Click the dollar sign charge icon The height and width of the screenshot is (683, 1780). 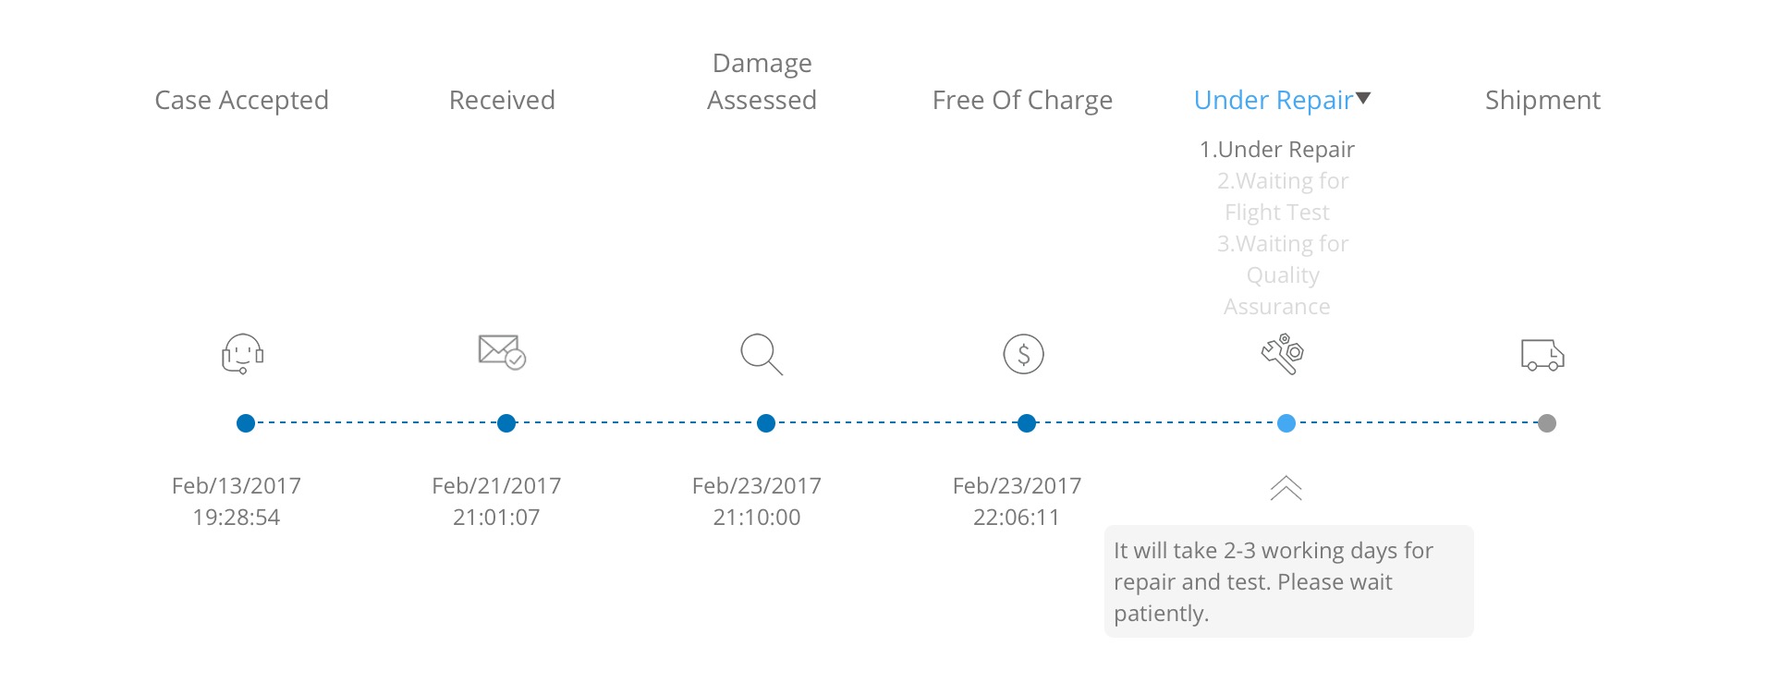[x=1024, y=354]
